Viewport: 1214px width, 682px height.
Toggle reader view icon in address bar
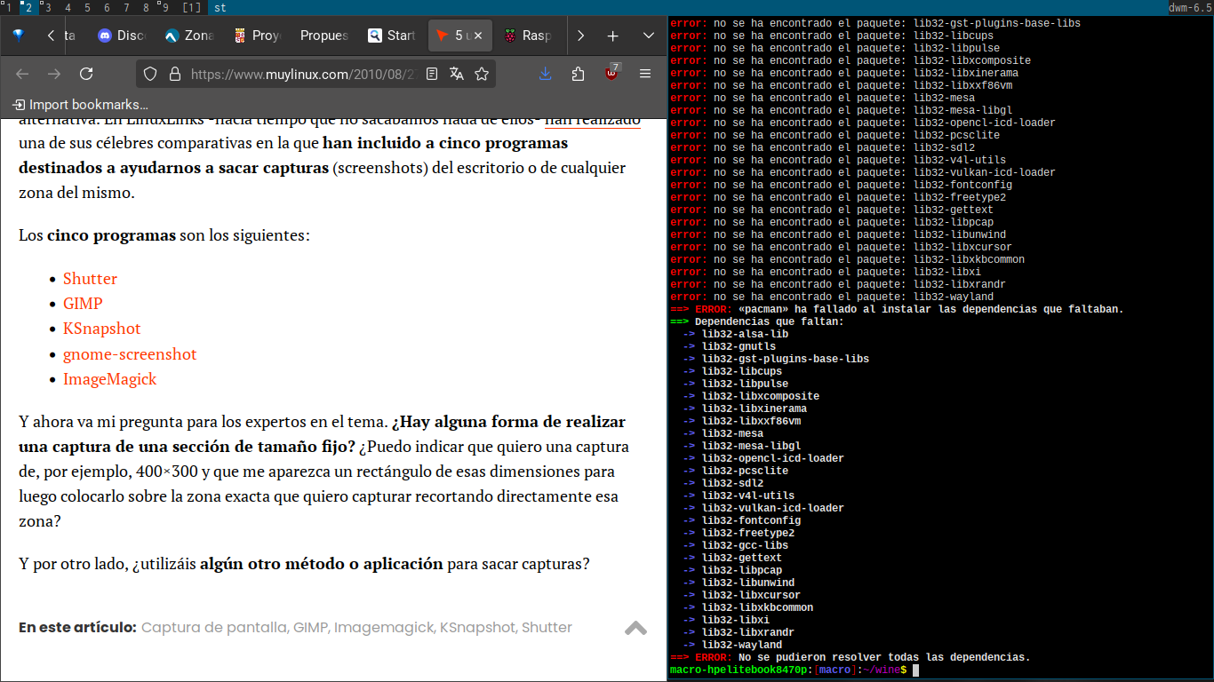pyautogui.click(x=432, y=74)
